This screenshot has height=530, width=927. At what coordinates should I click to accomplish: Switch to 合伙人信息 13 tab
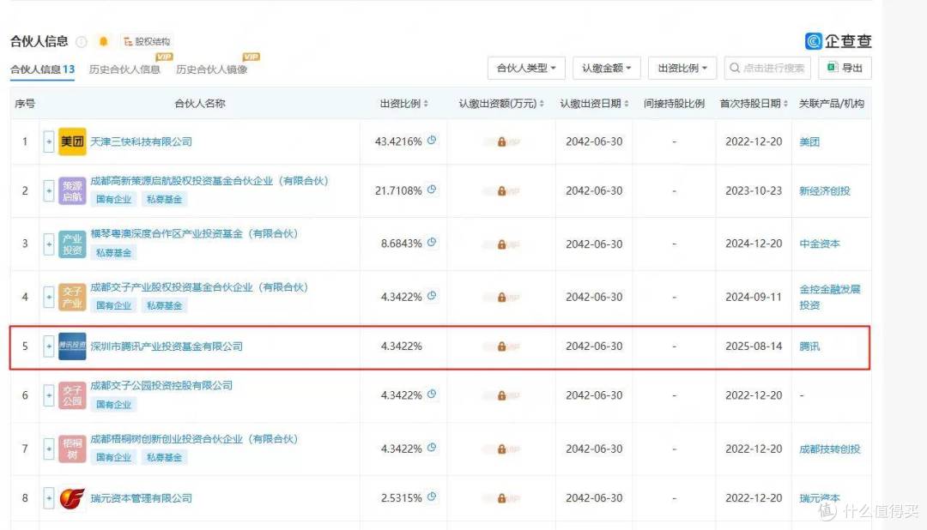pyautogui.click(x=43, y=69)
